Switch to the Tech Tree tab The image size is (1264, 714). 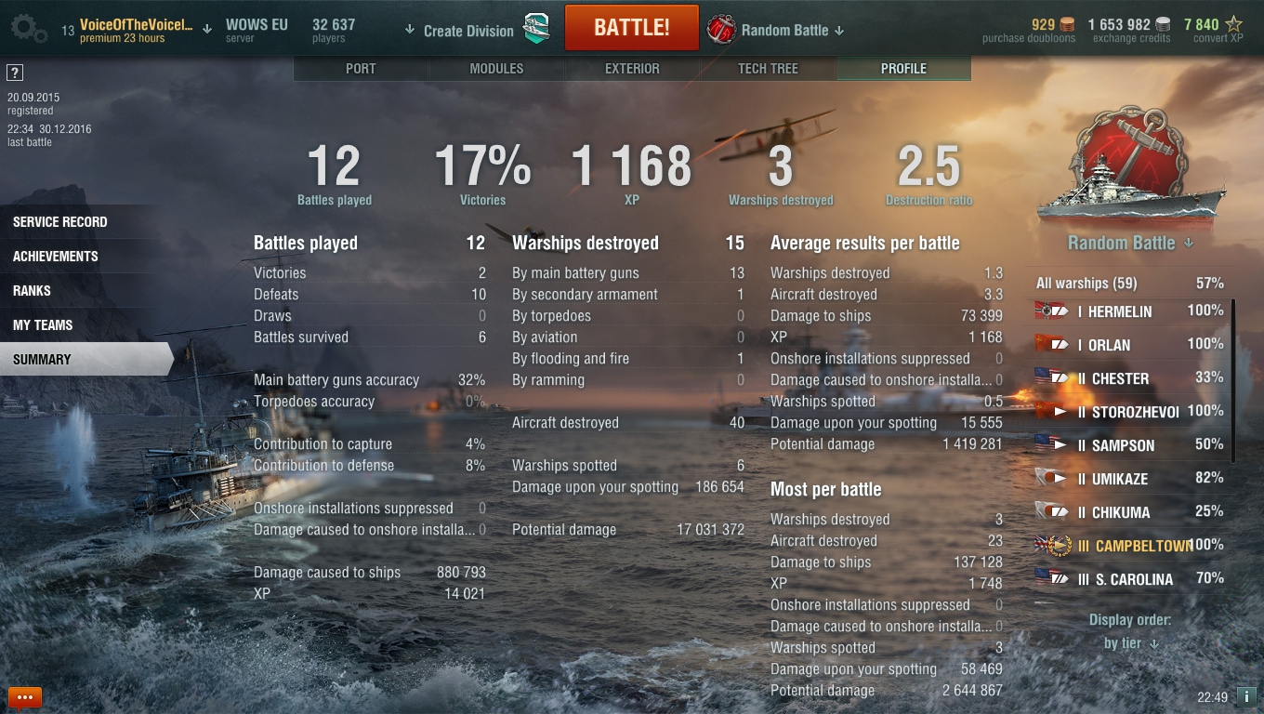(x=768, y=69)
